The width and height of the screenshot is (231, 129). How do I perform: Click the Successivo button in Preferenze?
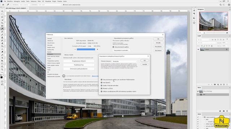click(x=158, y=51)
